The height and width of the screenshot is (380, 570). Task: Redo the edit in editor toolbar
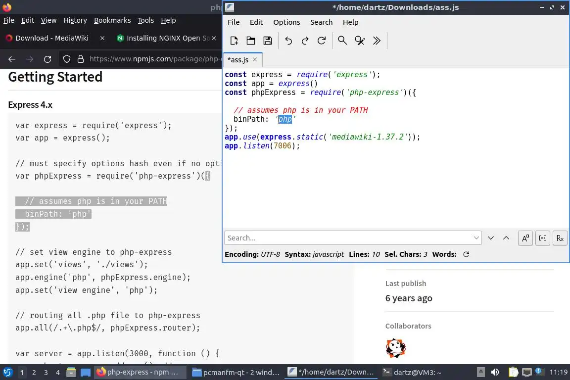click(x=305, y=41)
